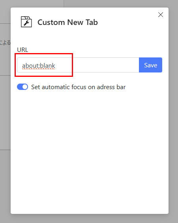The width and height of the screenshot is (178, 223).
Task: Click the white knob of the toggle
Action: pyautogui.click(x=25, y=87)
